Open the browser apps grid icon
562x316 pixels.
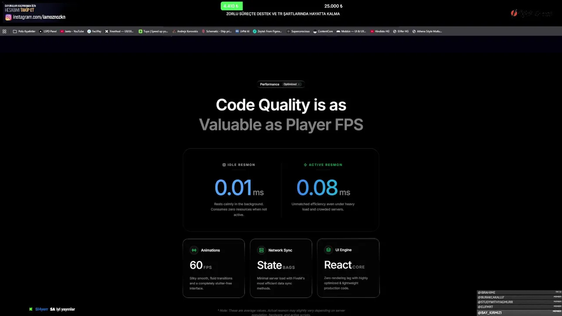click(4, 32)
